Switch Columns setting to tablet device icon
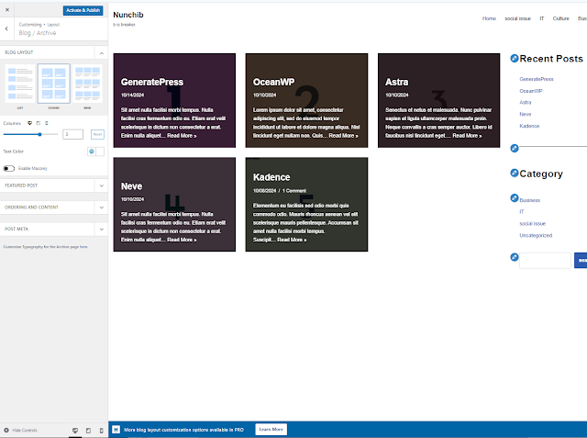Image resolution: width=587 pixels, height=438 pixels. 39,123
